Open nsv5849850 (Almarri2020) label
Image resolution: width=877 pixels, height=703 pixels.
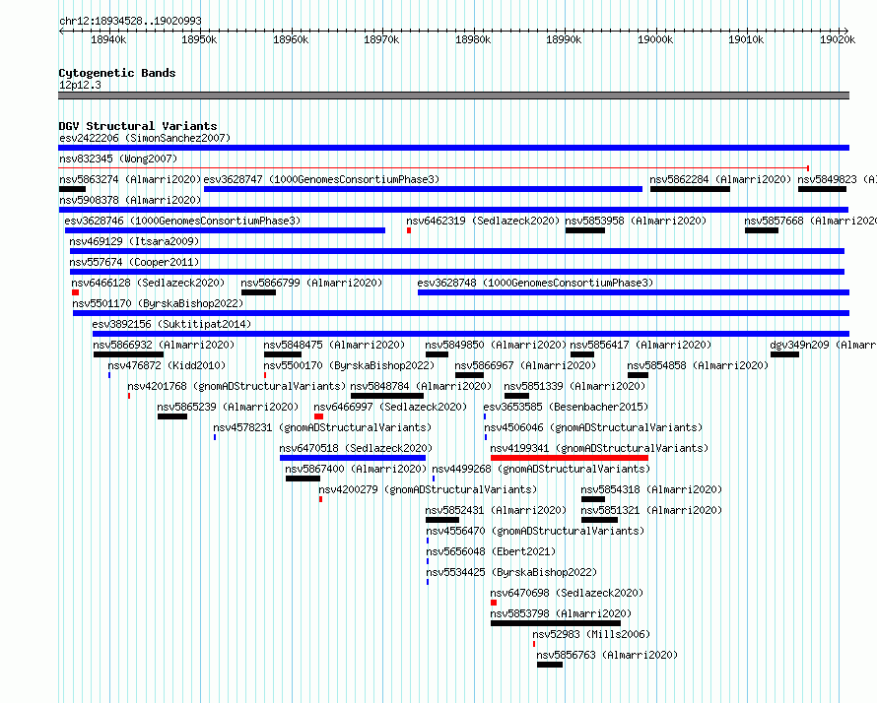(496, 345)
